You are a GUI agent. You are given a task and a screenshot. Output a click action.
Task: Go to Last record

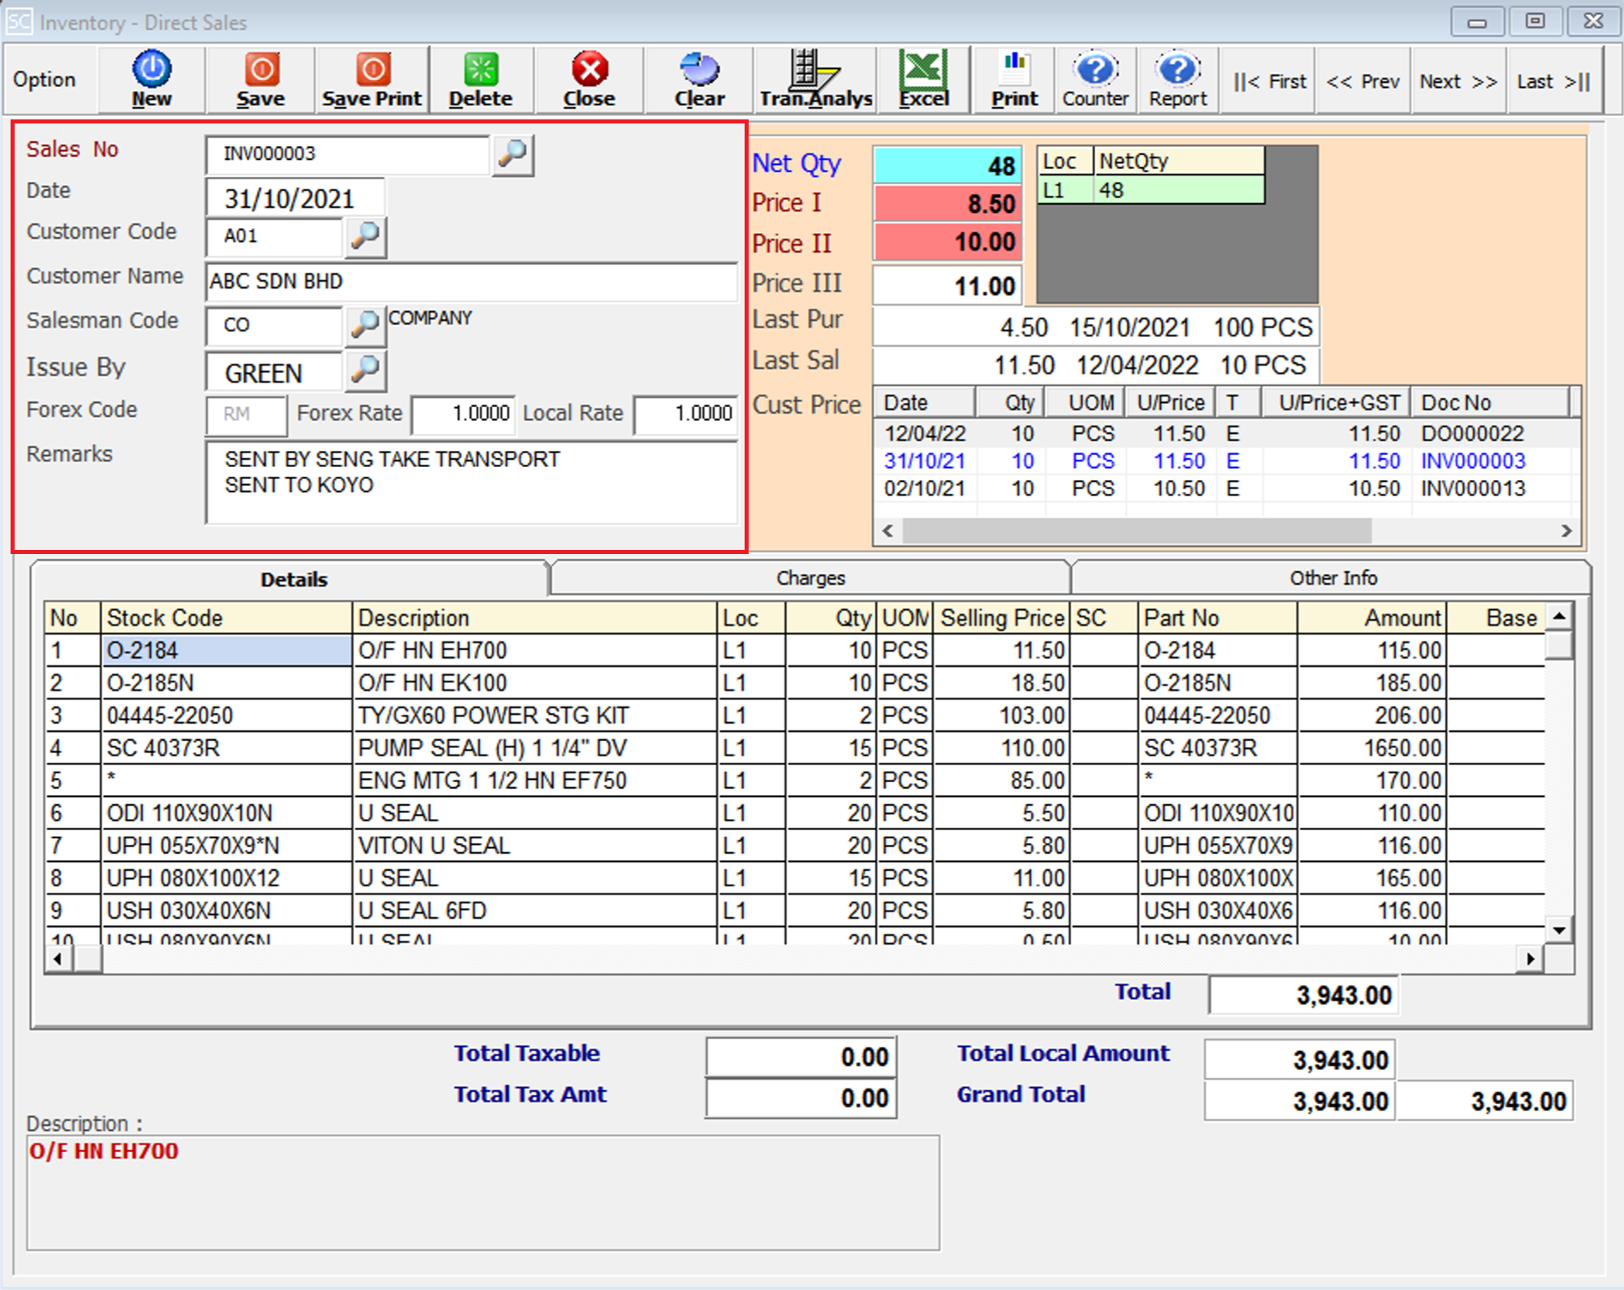pos(1553,81)
